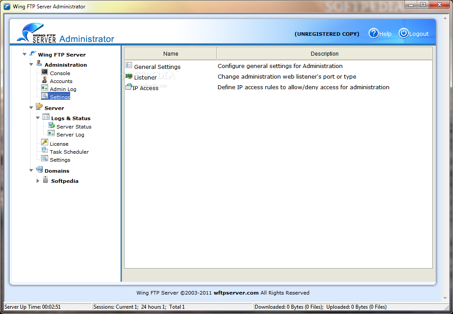Select Accounts in the tree
This screenshot has width=453, height=314.
(x=61, y=81)
